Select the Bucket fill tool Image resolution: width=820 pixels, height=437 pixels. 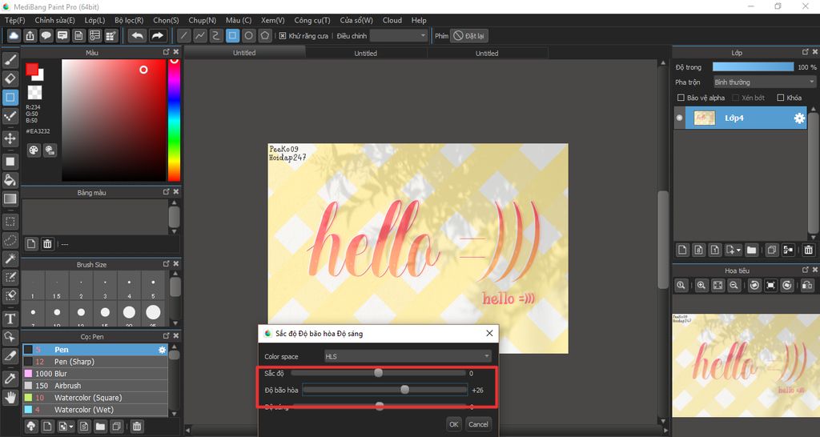point(10,180)
